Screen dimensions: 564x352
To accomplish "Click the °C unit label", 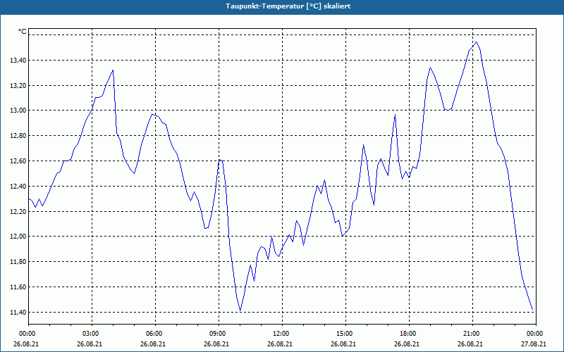I will point(22,32).
